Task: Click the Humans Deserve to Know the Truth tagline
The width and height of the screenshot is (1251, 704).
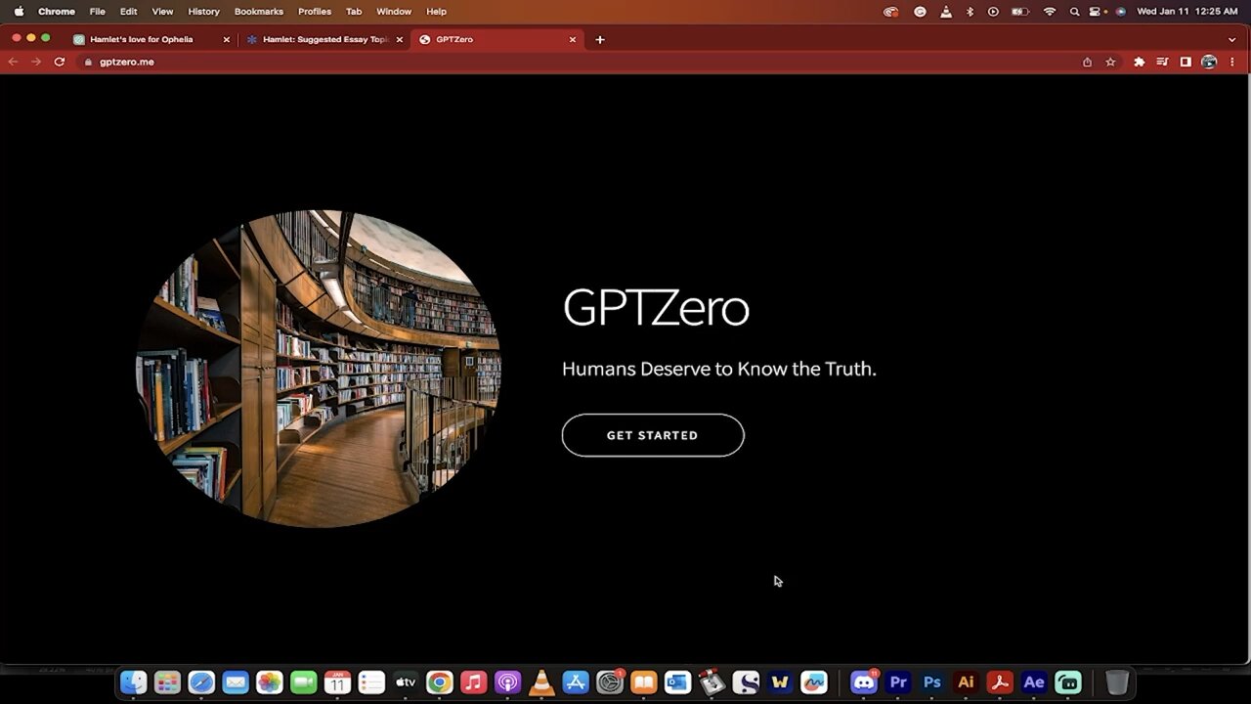Action: pyautogui.click(x=719, y=369)
